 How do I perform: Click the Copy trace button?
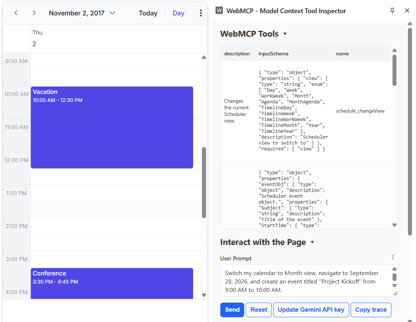371,310
